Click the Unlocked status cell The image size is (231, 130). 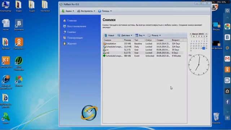(x=150, y=56)
